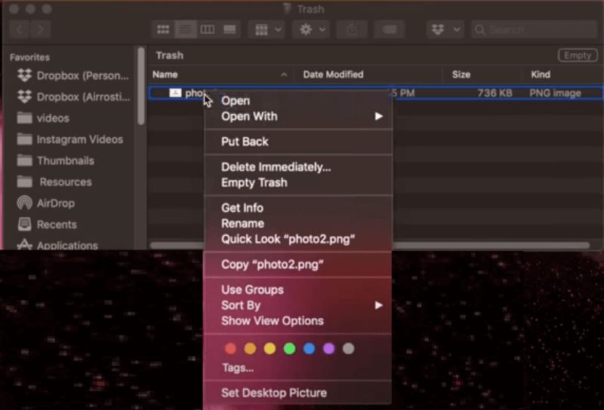The image size is (604, 410).
Task: Click the Share toolbar icon
Action: click(353, 29)
